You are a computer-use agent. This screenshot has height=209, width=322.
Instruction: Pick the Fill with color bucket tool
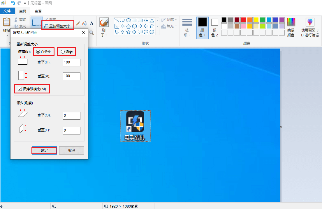click(x=85, y=23)
